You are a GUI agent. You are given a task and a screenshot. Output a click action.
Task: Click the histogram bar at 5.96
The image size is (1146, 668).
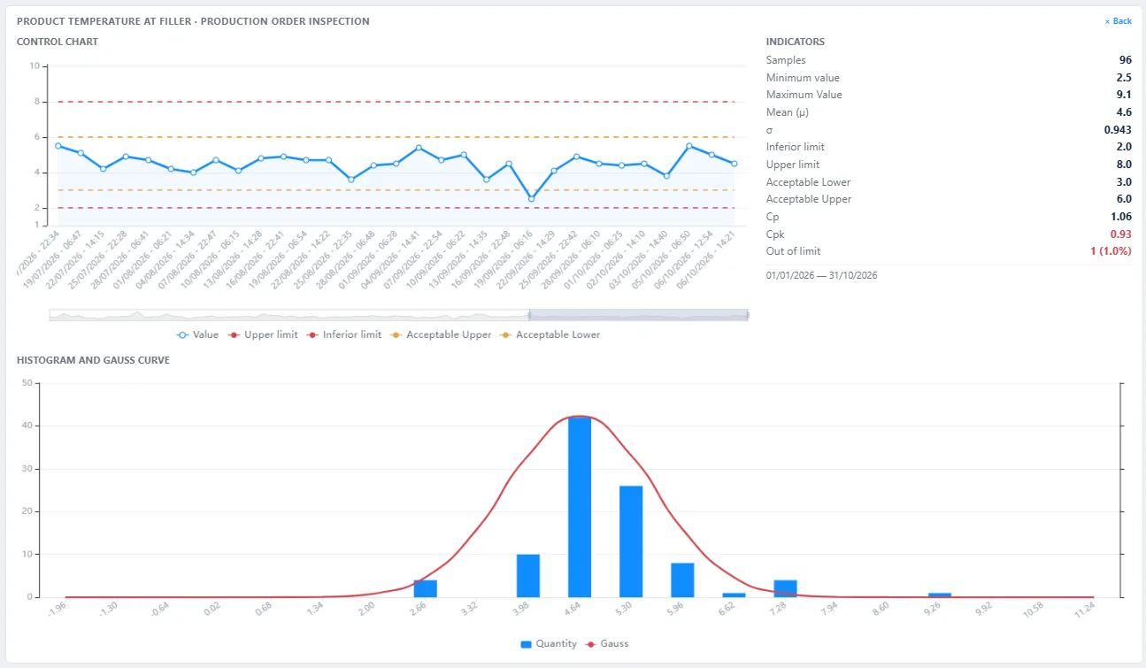point(682,580)
